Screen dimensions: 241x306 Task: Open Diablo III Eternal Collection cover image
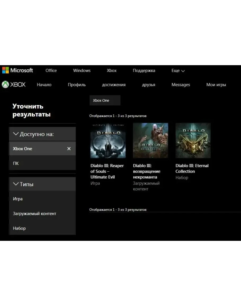(193, 140)
